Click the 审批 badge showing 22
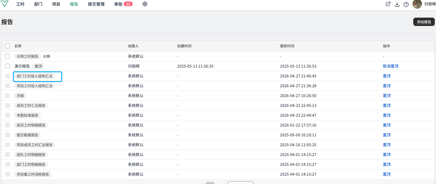The image size is (436, 184). (128, 4)
